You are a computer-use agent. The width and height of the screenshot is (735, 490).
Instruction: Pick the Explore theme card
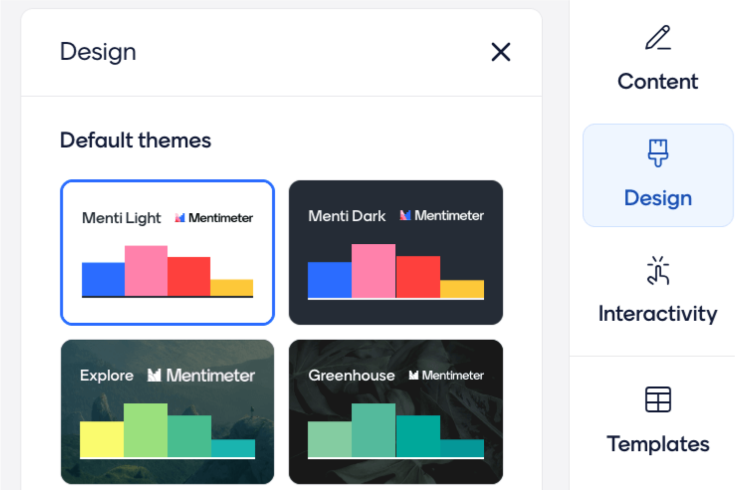(167, 412)
